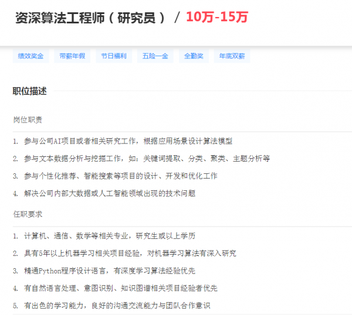The image size is (352, 315).
Task: Click the 岗位职责 subheading
Action: point(28,119)
